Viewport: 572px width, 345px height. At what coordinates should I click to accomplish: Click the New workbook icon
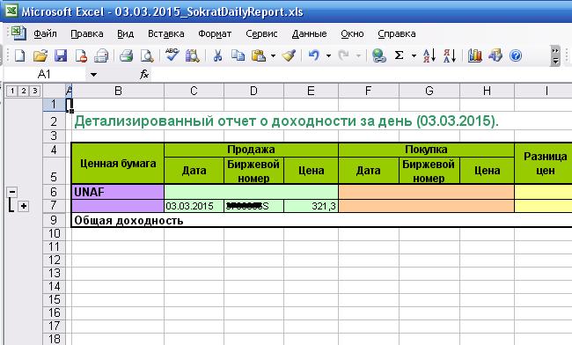pos(20,55)
